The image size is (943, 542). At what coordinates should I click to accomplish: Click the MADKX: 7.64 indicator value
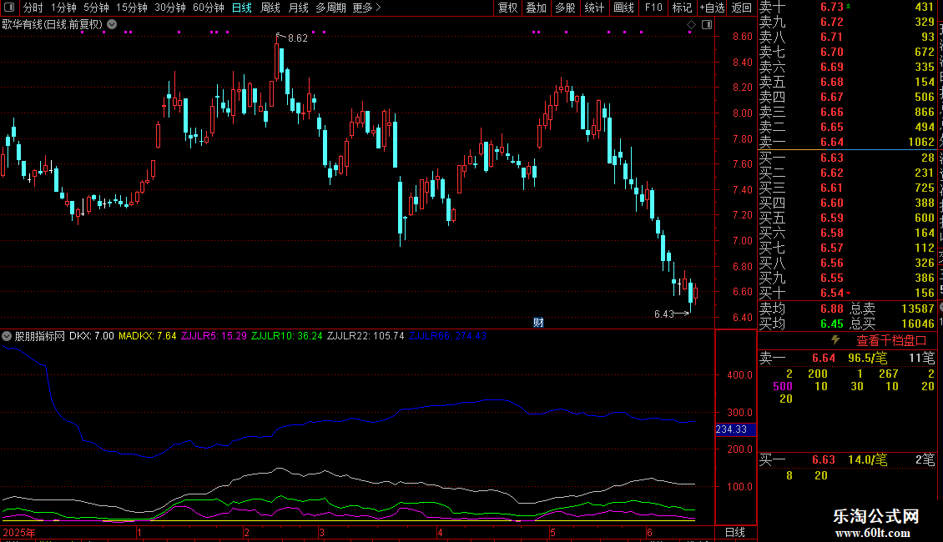(x=148, y=336)
